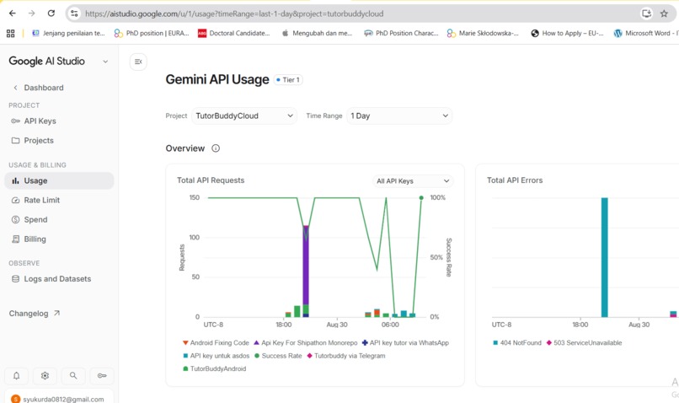Click the green success rate end point
The height and width of the screenshot is (403, 679).
click(x=421, y=197)
